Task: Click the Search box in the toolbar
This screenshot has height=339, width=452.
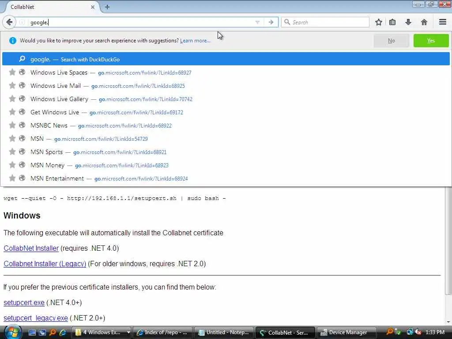Action: 325,22
